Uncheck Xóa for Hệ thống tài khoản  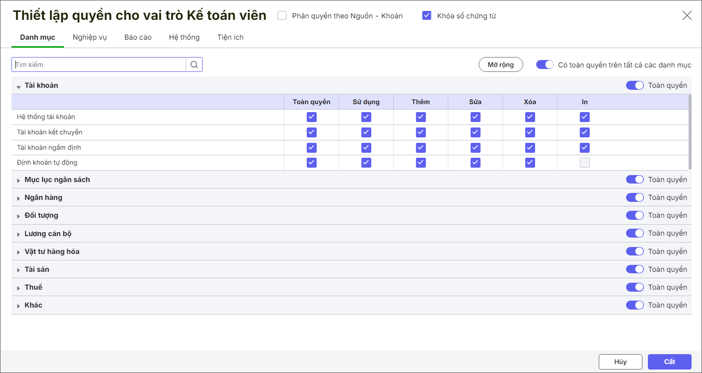click(x=530, y=117)
